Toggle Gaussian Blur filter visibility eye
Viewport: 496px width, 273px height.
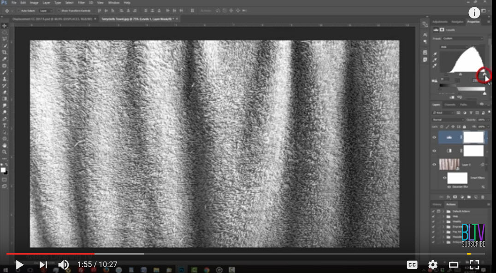tap(450, 187)
